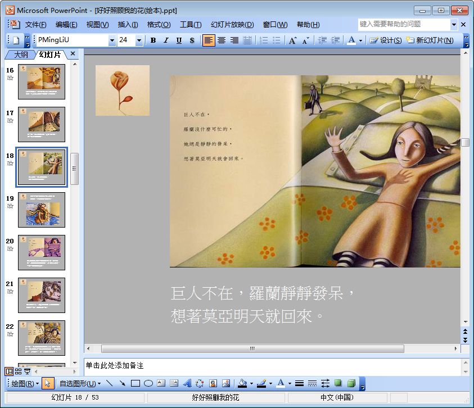
Task: Select slide 19 thumbnail
Action: coord(42,210)
